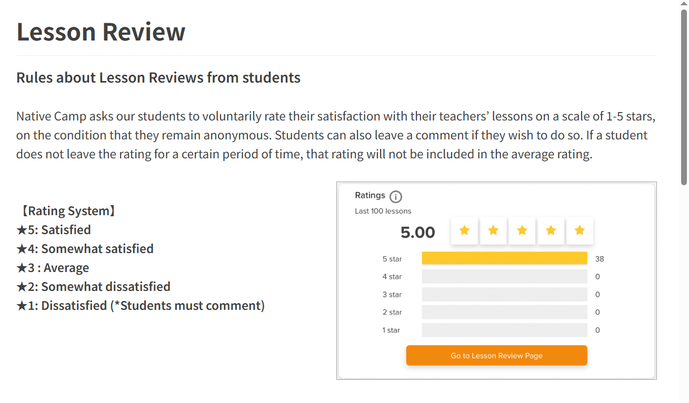Select the fifth rating star
The width and height of the screenshot is (689, 403).
580,230
